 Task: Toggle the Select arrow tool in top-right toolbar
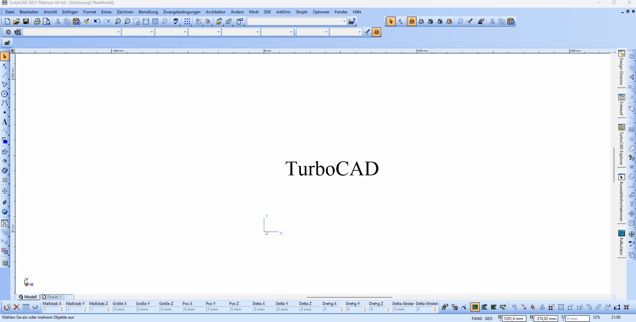[x=391, y=21]
